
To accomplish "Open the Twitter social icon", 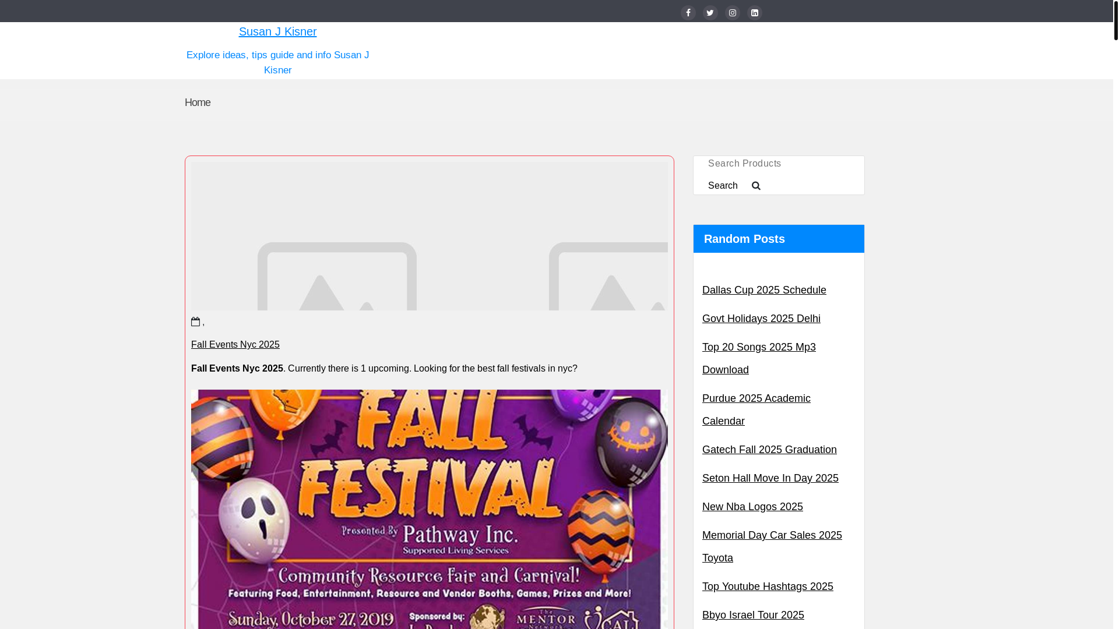I will 710,13.
